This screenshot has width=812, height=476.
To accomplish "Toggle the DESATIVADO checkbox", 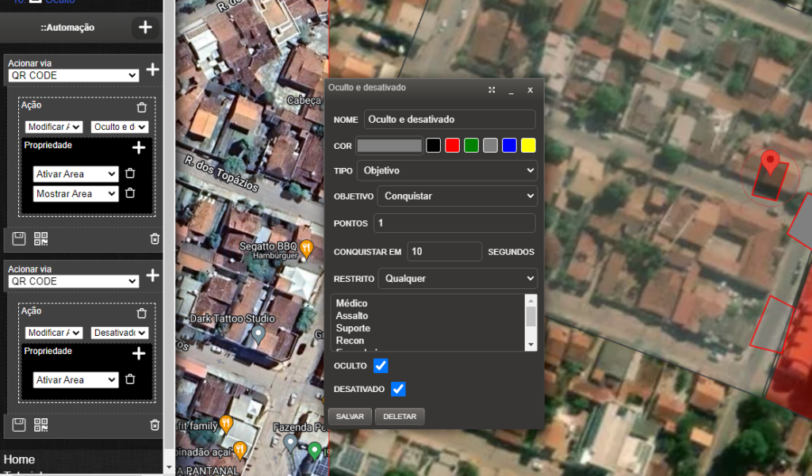I will pos(398,389).
